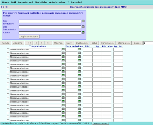The width and height of the screenshot is (153, 125).
Task: Jump to first page with << button
Action: point(29,43)
